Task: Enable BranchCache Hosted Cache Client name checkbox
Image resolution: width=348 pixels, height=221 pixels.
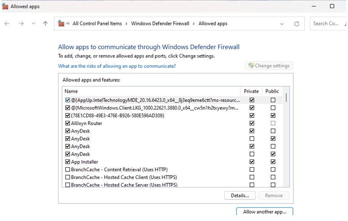Action: pyautogui.click(x=67, y=177)
